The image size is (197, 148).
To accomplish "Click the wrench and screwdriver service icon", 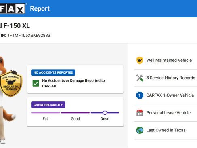I will coord(140,78).
